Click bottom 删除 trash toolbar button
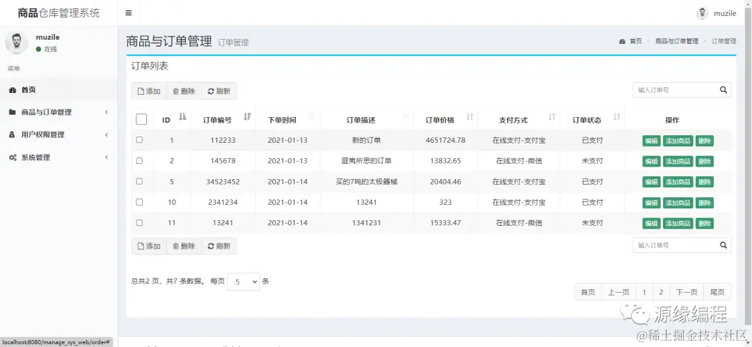 [184, 246]
